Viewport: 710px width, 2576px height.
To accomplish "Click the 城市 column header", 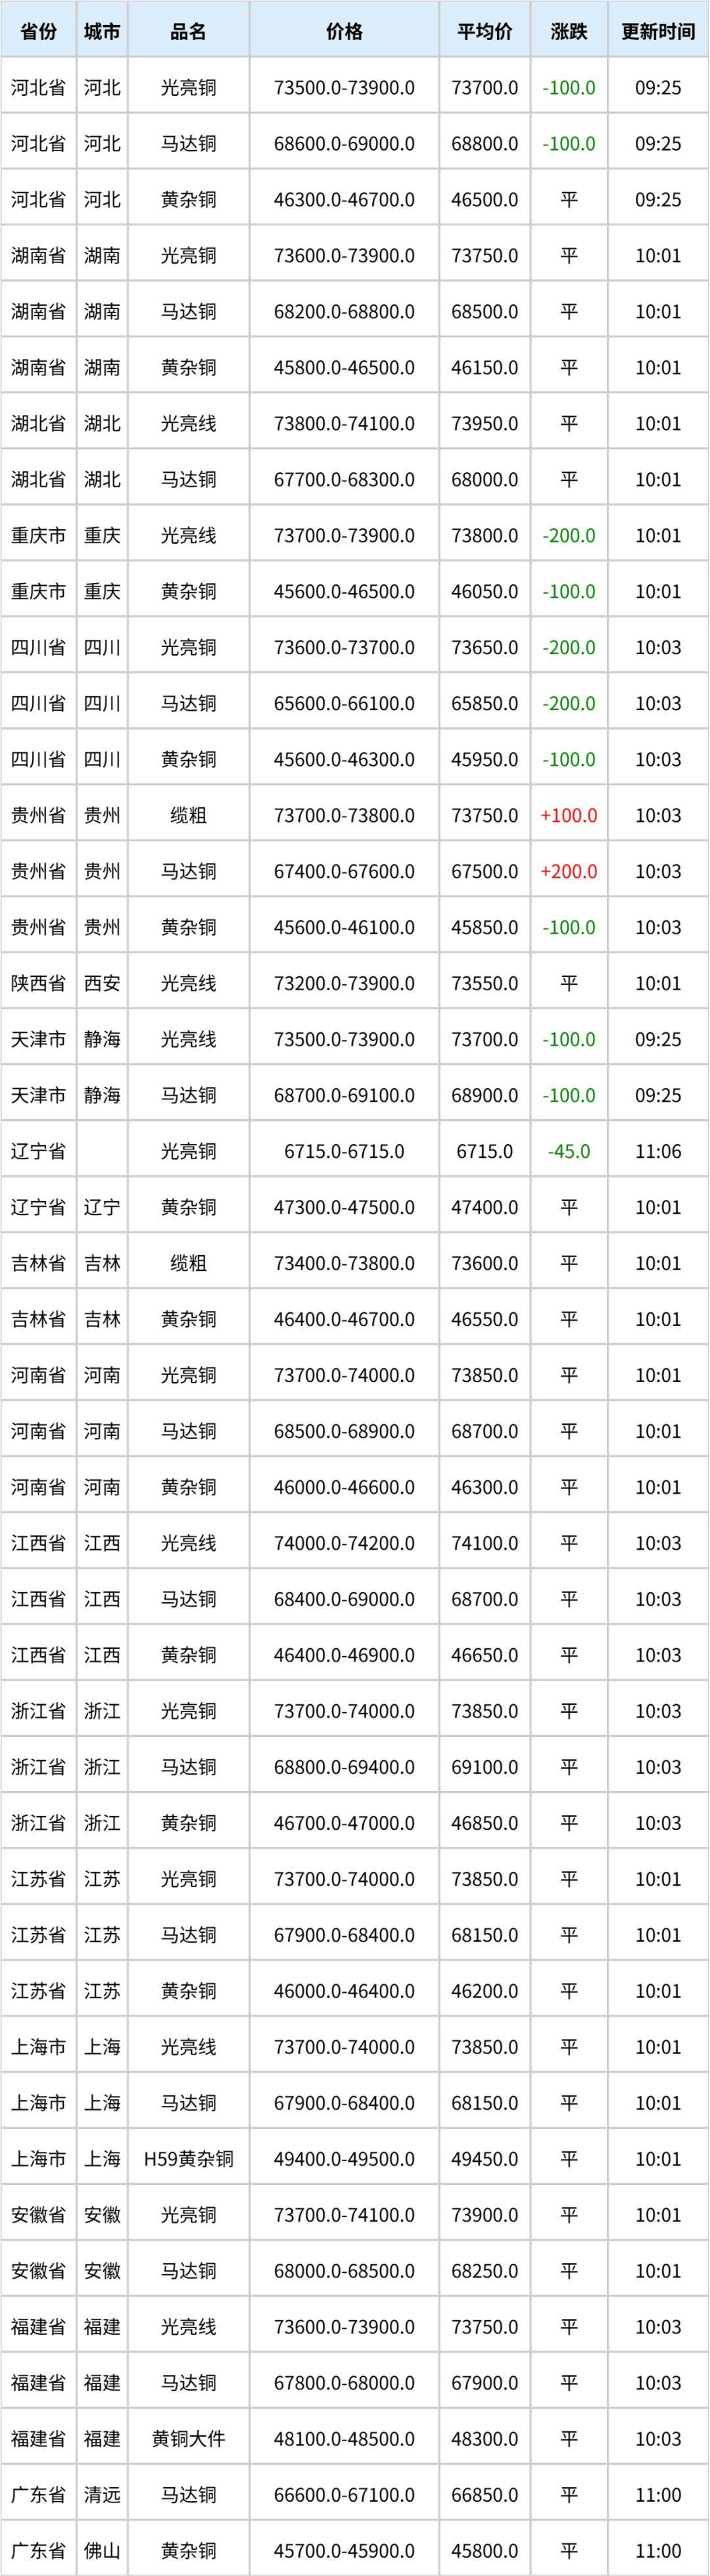I will click(x=102, y=31).
